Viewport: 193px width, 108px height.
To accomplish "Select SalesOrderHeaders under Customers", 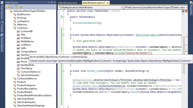I will coord(30,75).
